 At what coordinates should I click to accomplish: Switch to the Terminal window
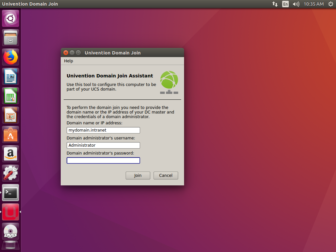coord(10,193)
